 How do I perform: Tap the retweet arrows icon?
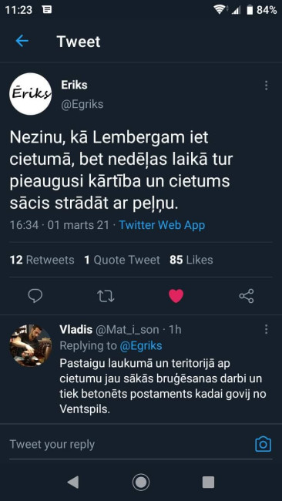click(106, 296)
